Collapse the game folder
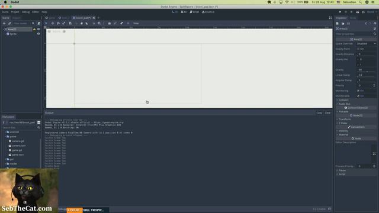Image resolution: width=379 pixels, height=213 pixels. [x=5, y=137]
